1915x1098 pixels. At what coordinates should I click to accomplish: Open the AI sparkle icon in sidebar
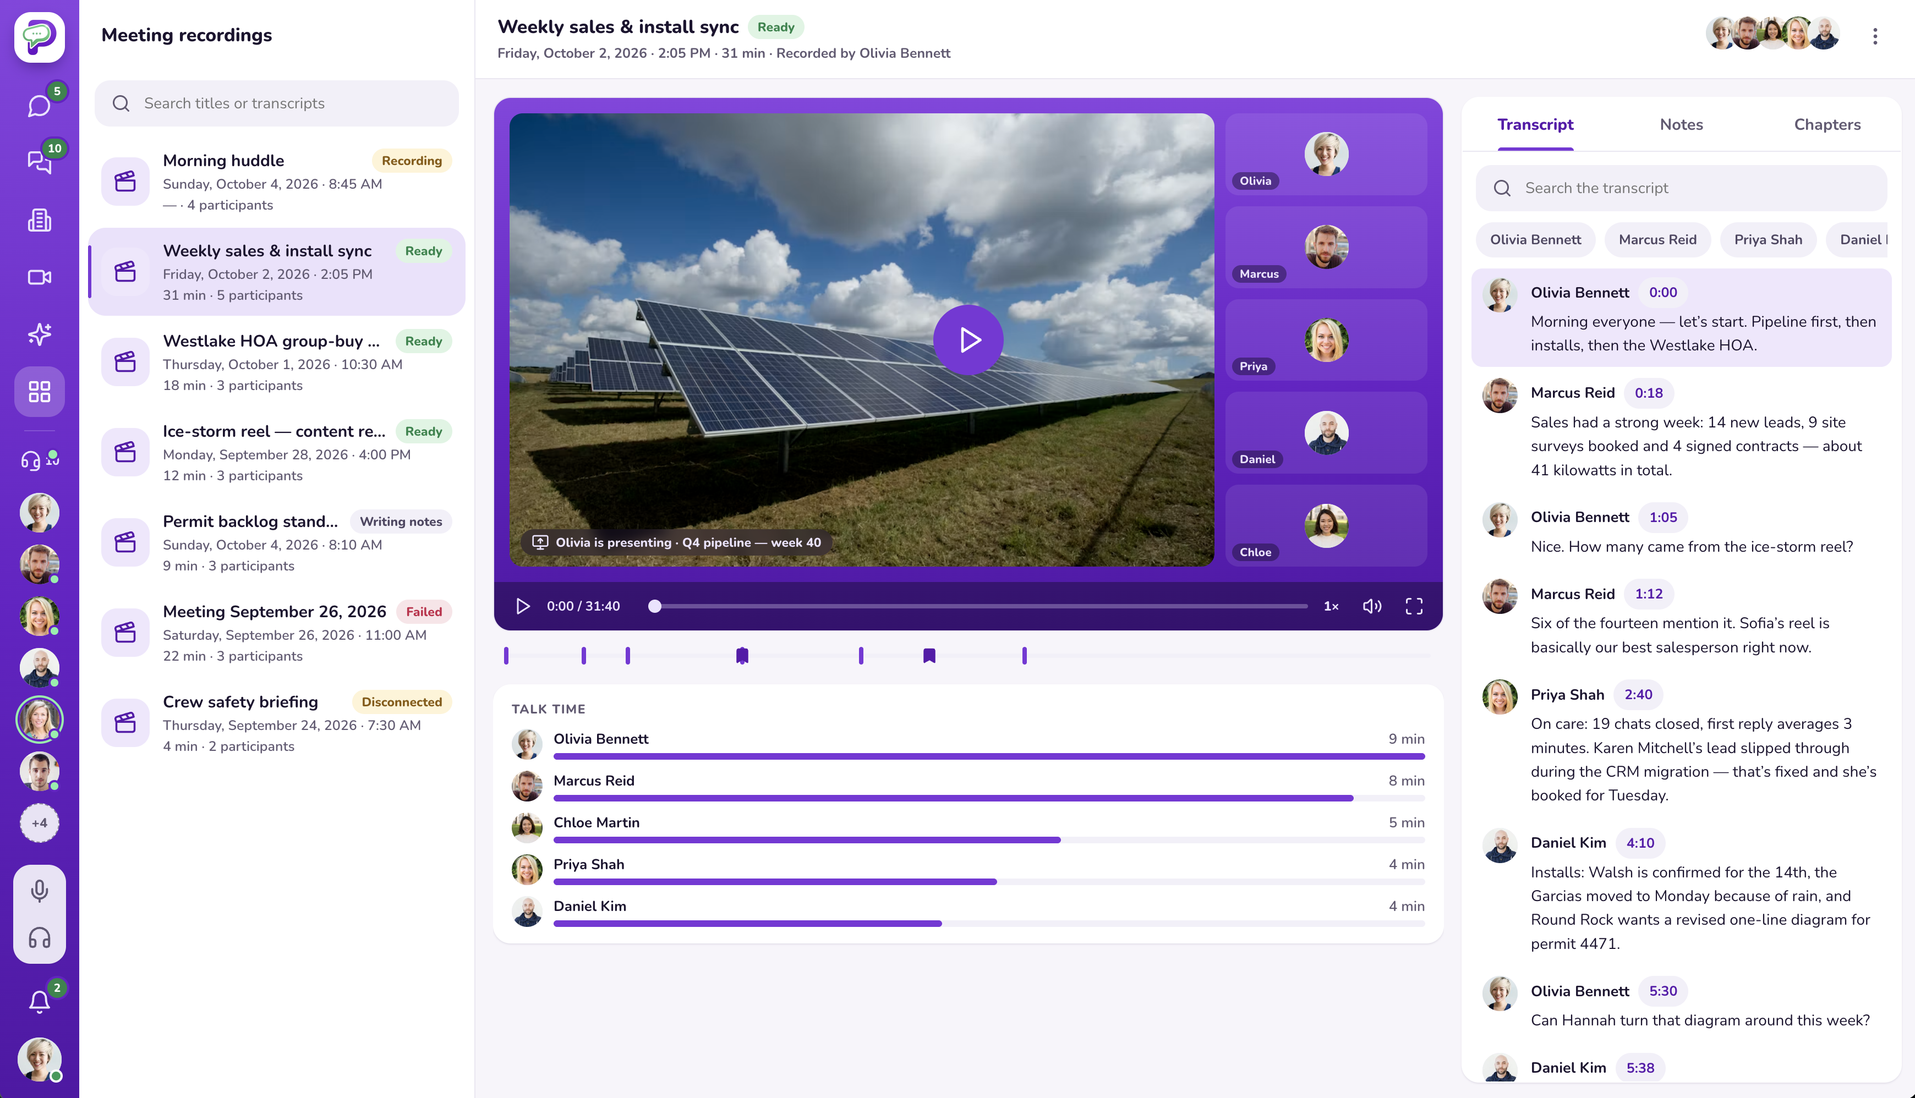(x=39, y=334)
